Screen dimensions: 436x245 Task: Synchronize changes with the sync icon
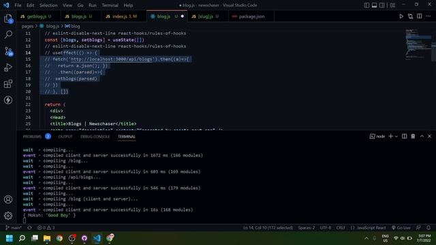[x=29, y=228]
